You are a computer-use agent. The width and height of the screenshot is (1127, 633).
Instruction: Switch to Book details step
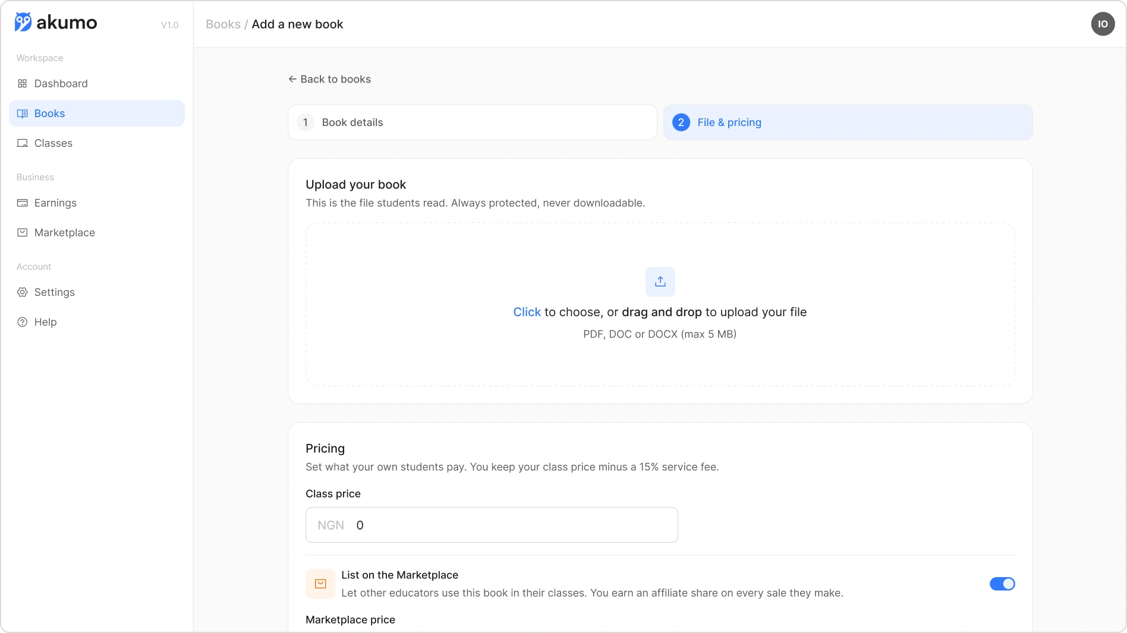pyautogui.click(x=473, y=122)
